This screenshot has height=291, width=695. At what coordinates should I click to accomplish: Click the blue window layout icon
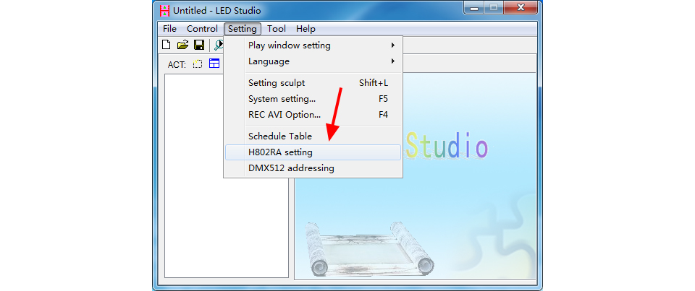click(214, 64)
